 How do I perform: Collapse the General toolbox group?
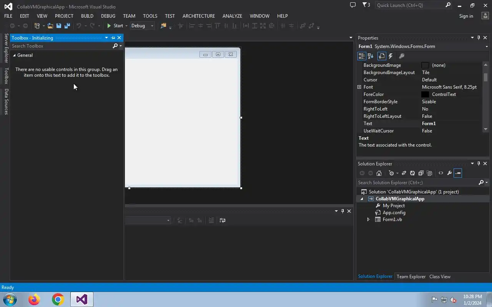coord(14,55)
